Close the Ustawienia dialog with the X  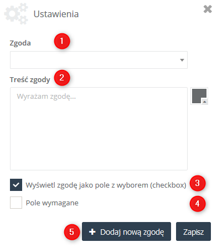208,9
